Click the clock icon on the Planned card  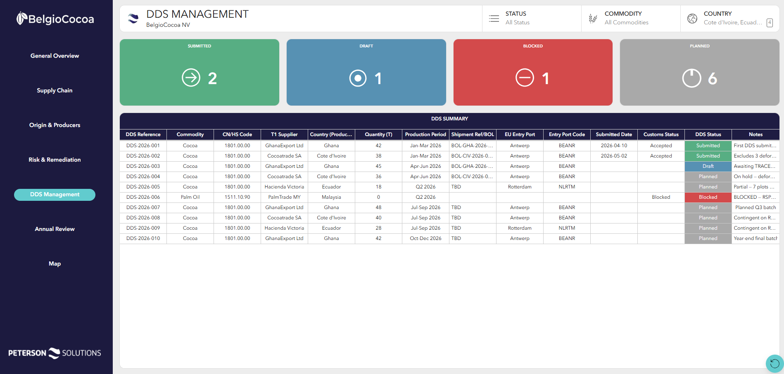pos(691,78)
